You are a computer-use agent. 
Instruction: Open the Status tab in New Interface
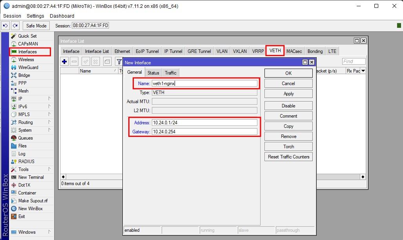tap(153, 73)
